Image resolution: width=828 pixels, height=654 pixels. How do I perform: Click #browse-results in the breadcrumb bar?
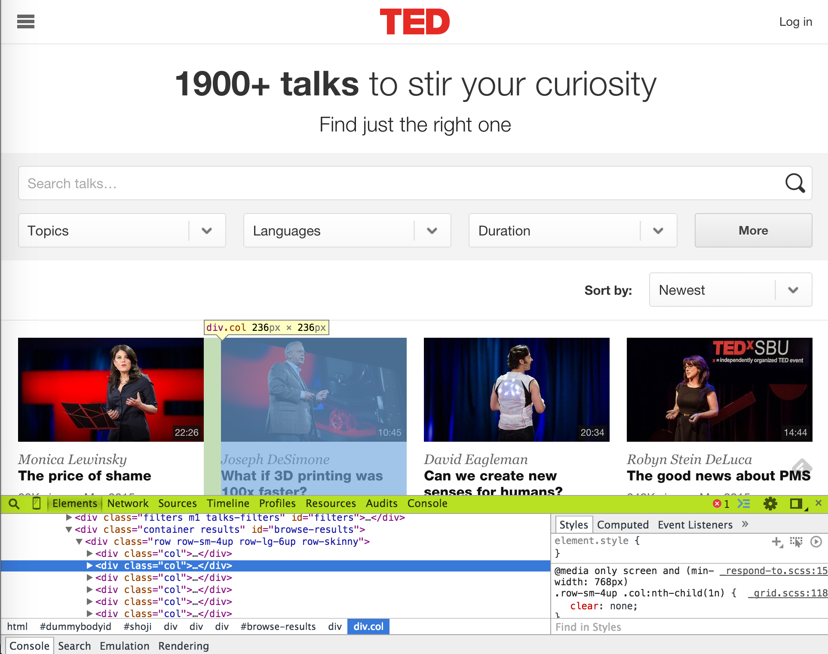click(x=278, y=626)
